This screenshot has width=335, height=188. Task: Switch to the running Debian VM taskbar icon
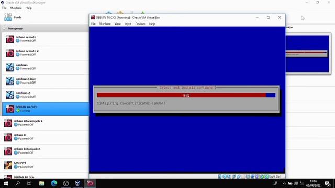click(90, 183)
